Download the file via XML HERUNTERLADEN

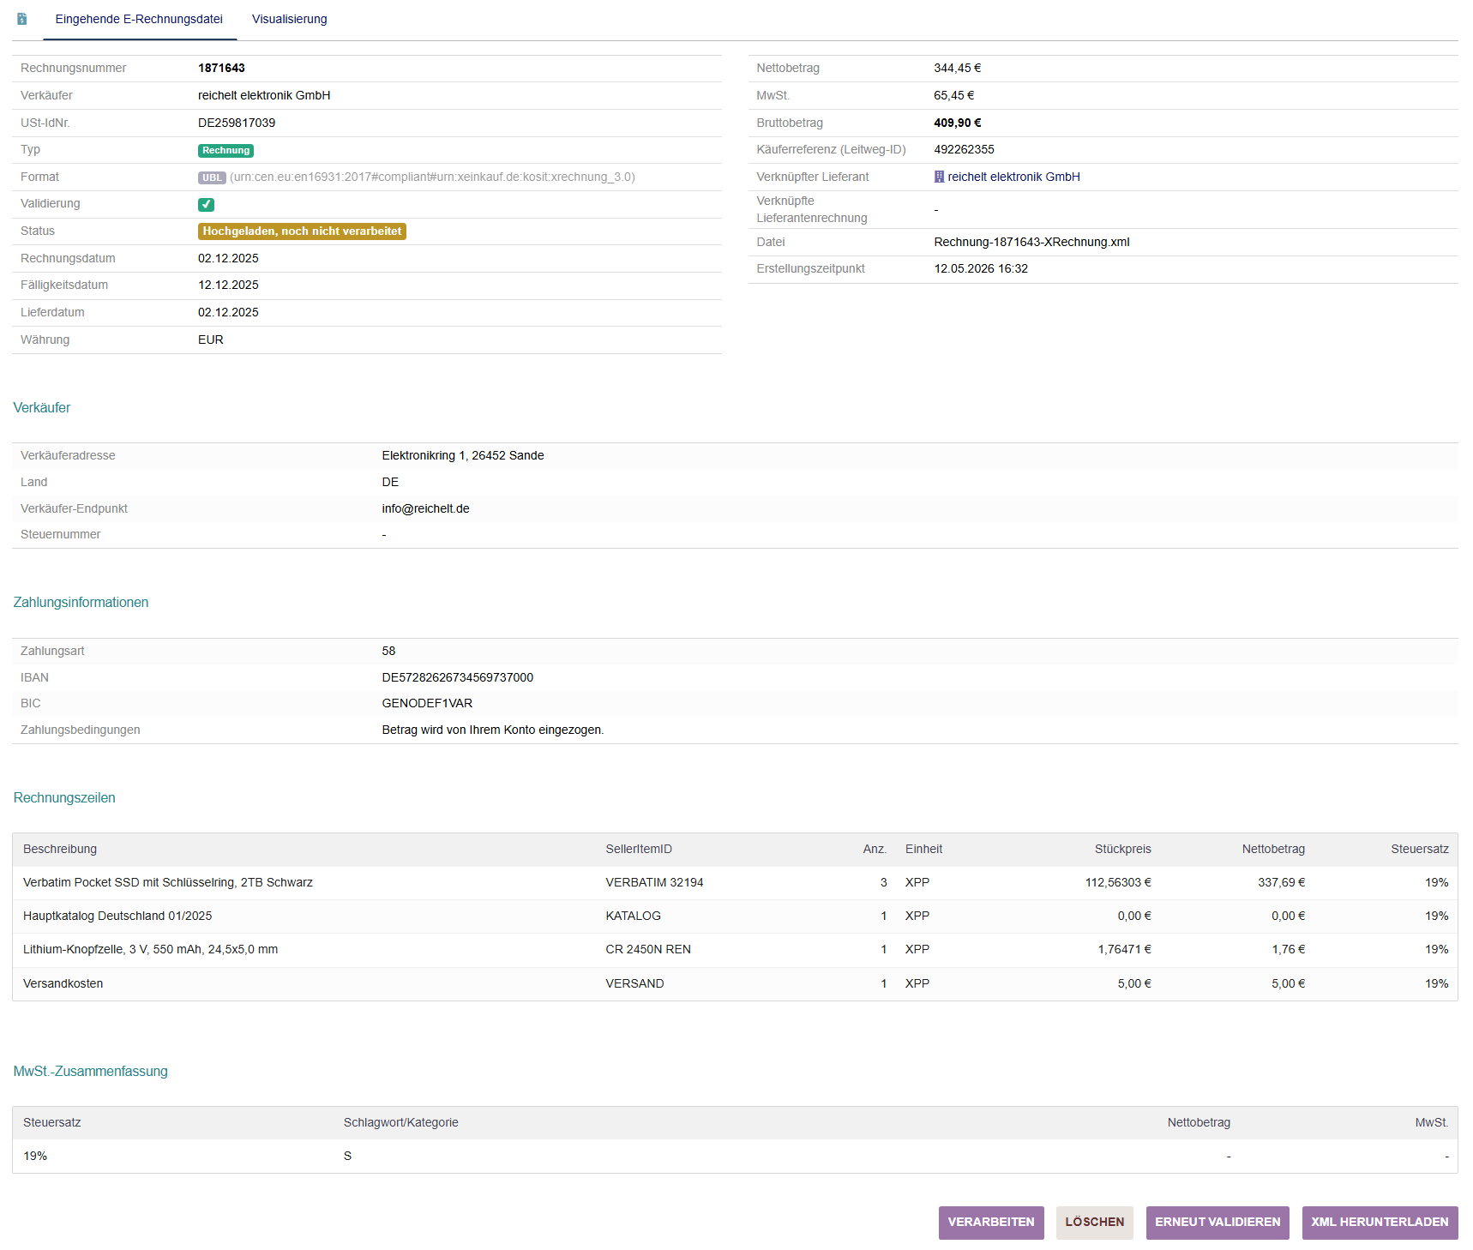(x=1380, y=1223)
